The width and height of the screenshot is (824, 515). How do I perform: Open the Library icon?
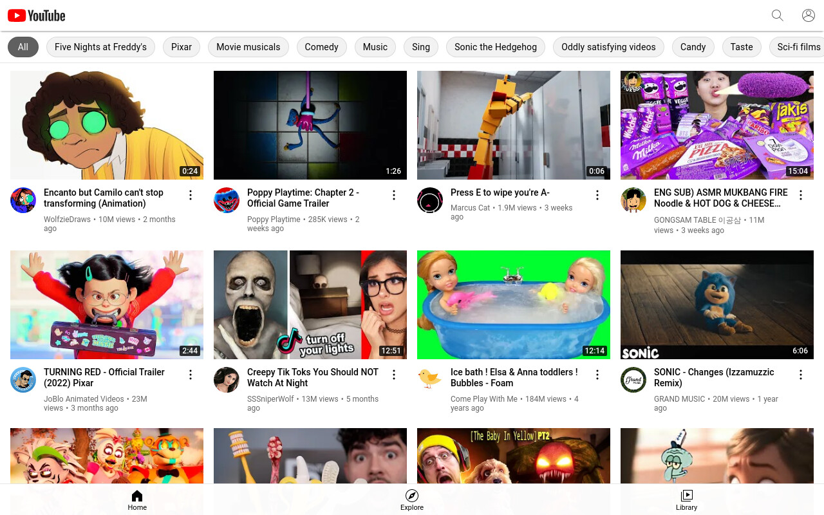click(687, 496)
